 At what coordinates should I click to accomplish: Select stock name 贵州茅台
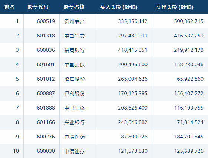75,21
